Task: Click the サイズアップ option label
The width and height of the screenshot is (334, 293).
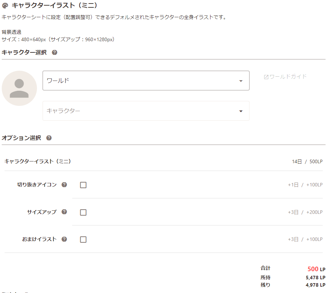Action: click(x=42, y=212)
